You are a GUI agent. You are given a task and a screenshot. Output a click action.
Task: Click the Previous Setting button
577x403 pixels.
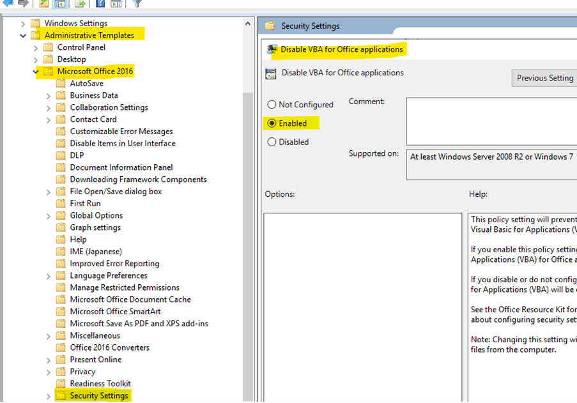click(544, 78)
